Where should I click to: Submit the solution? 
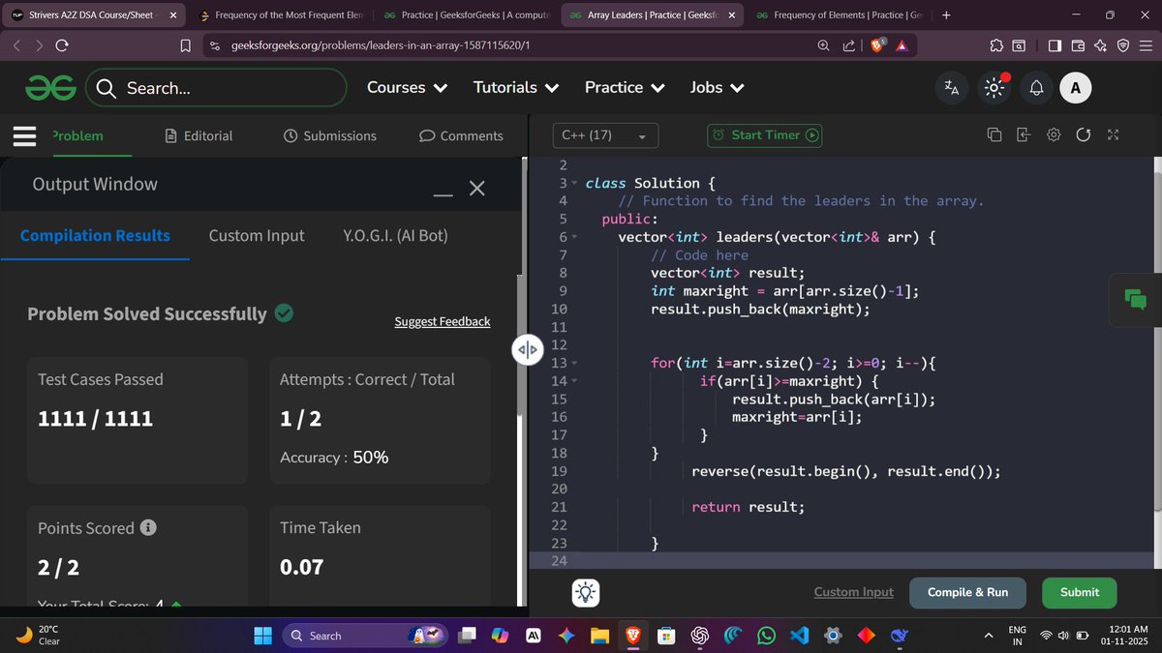click(x=1079, y=592)
